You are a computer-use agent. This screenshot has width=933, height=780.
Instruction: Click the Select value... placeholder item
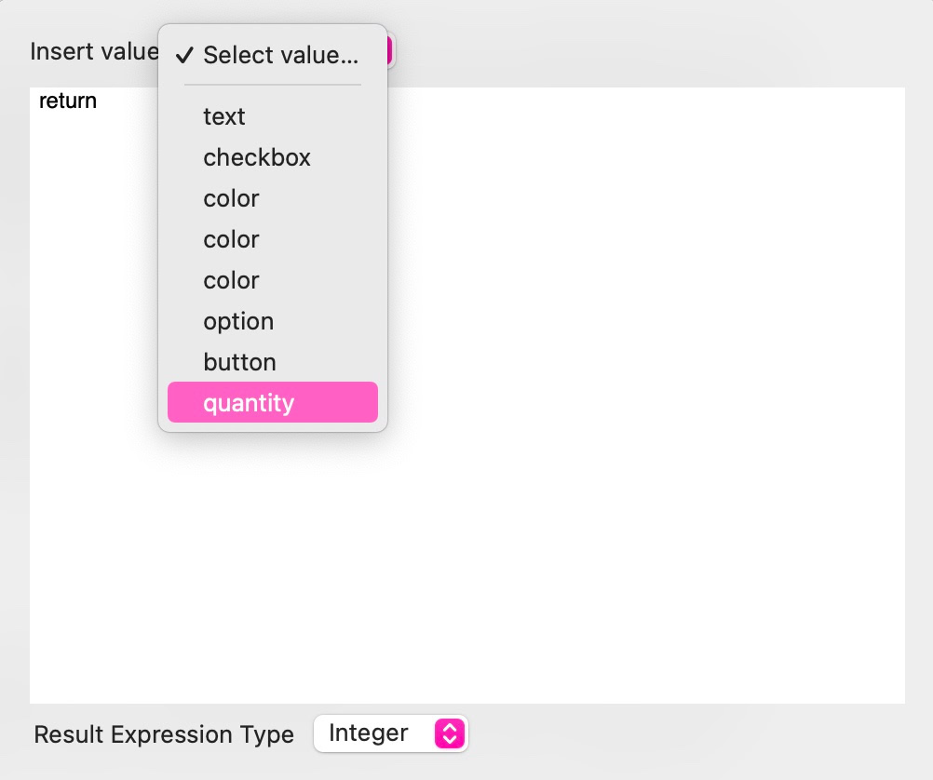pos(280,55)
